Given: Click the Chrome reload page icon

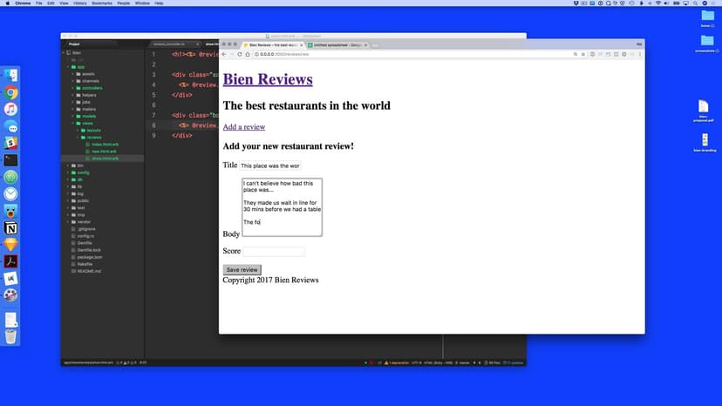Looking at the screenshot, I should [240, 54].
